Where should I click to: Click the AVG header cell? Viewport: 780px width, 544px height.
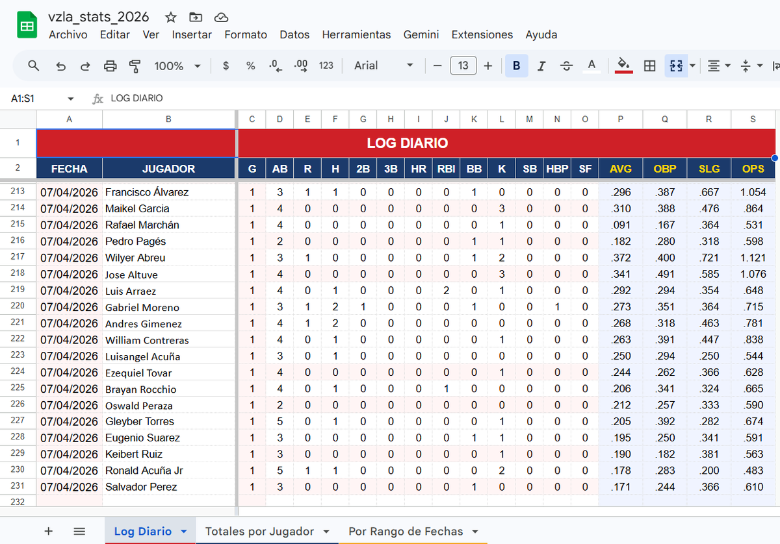coord(621,169)
